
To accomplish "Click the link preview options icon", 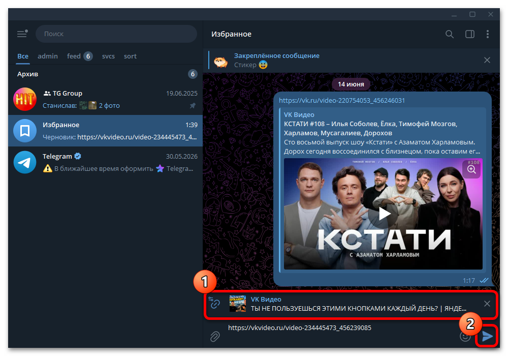I will pyautogui.click(x=214, y=303).
